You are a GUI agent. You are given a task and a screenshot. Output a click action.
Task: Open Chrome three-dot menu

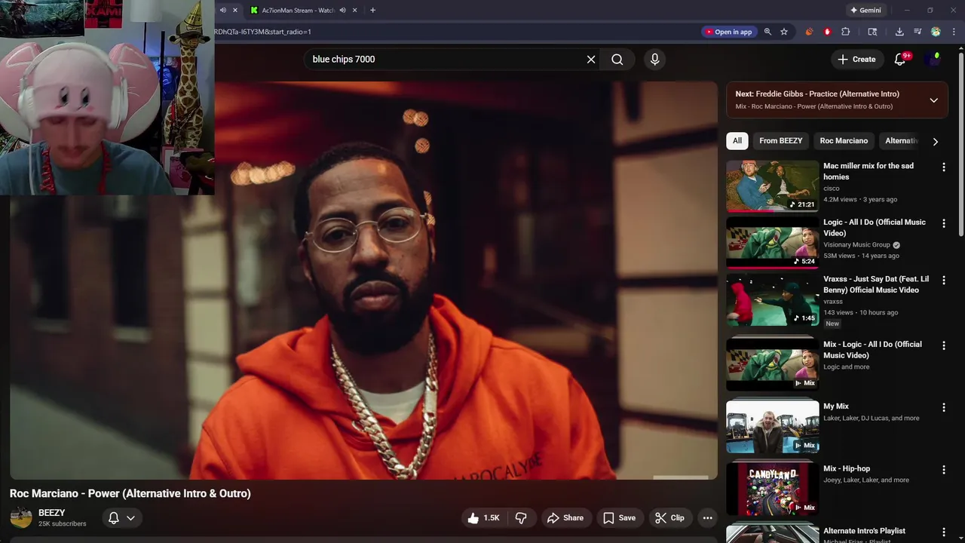tap(954, 32)
